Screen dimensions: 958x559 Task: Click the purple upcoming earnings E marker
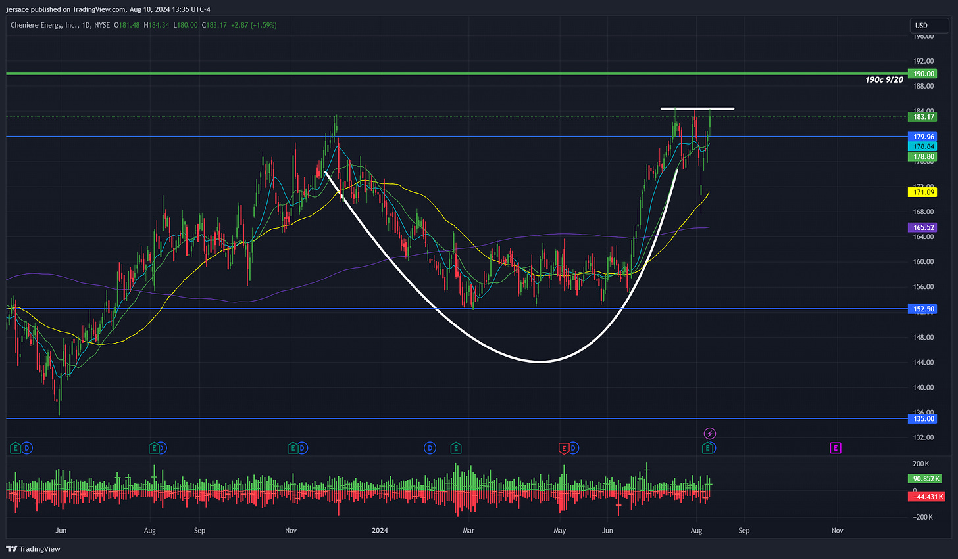(835, 448)
